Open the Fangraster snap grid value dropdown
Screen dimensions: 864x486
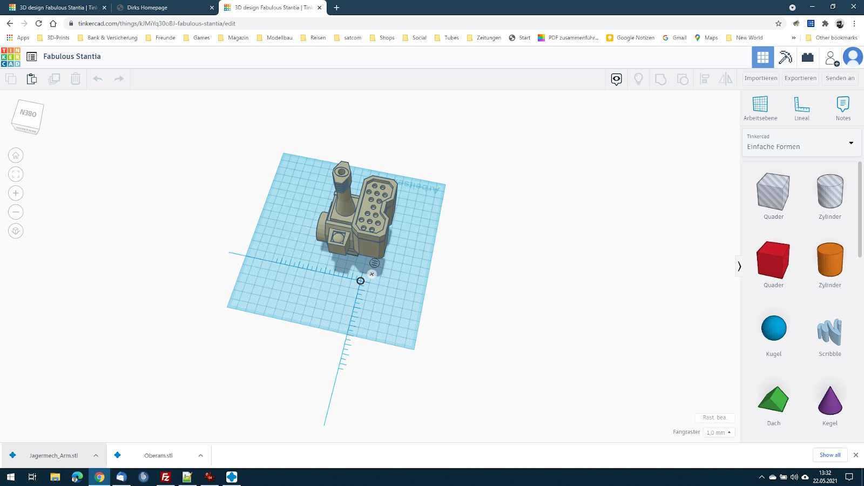719,432
